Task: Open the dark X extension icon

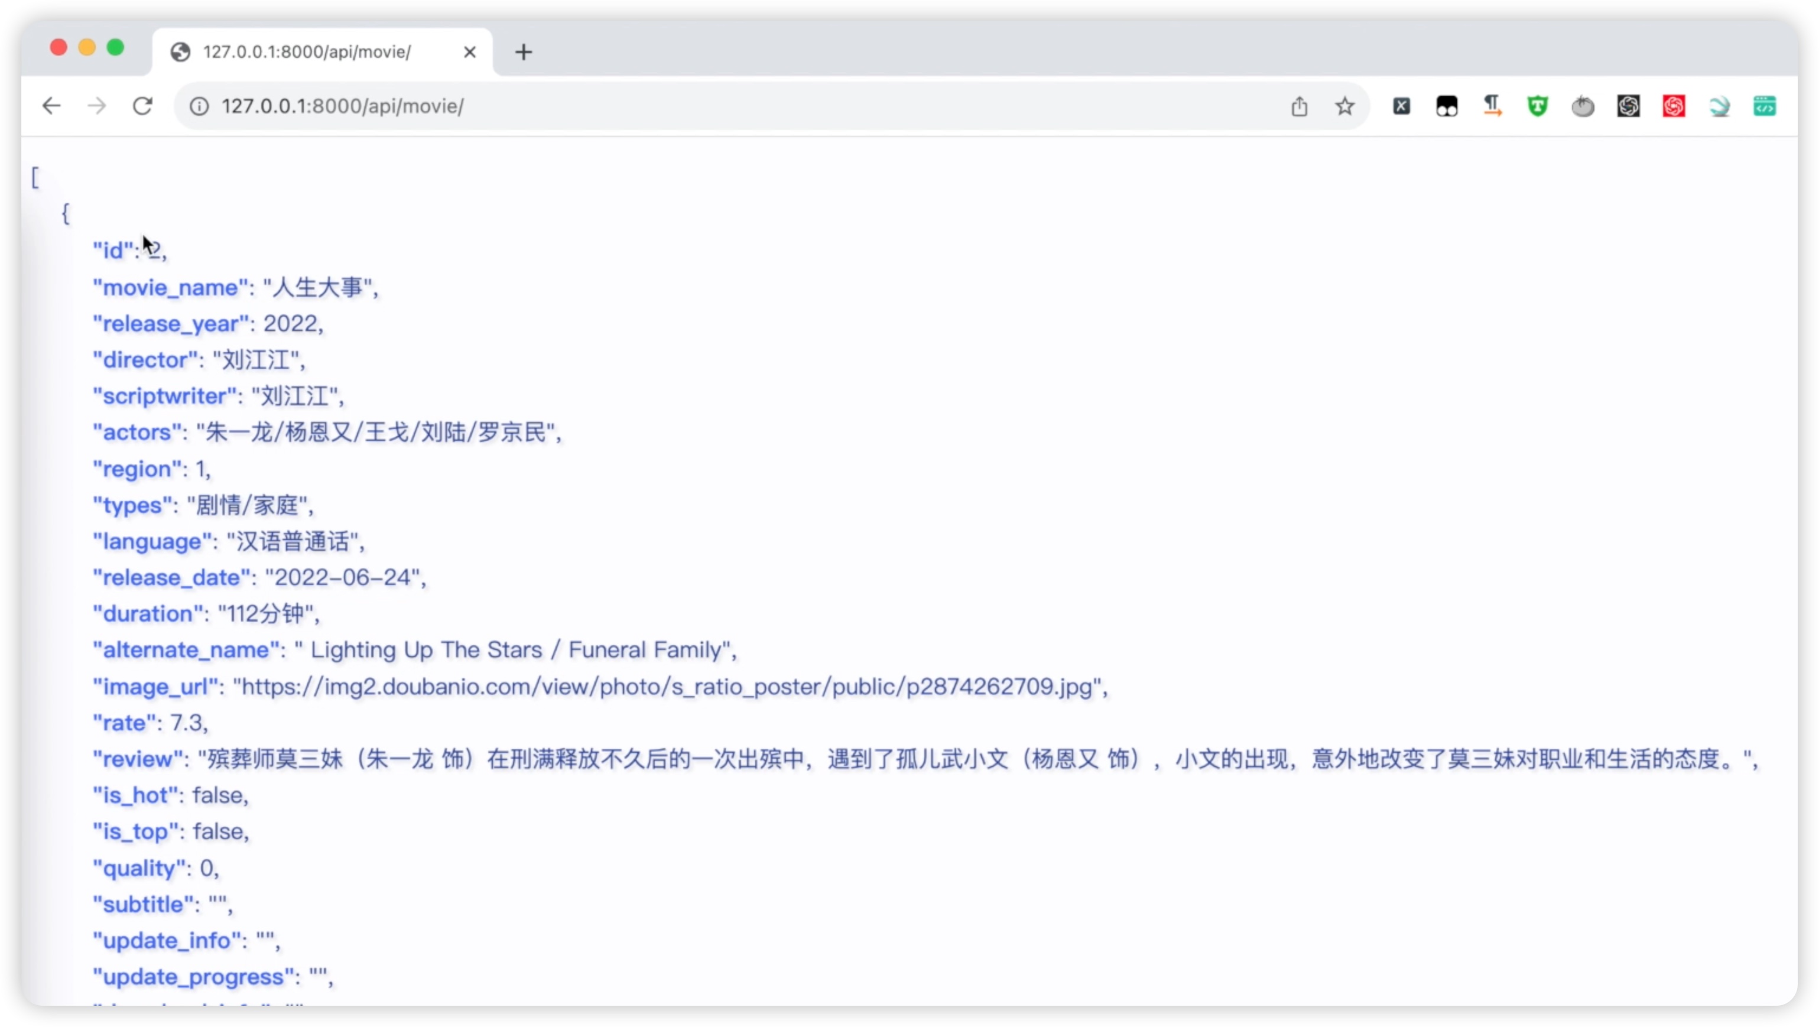Action: pos(1402,106)
